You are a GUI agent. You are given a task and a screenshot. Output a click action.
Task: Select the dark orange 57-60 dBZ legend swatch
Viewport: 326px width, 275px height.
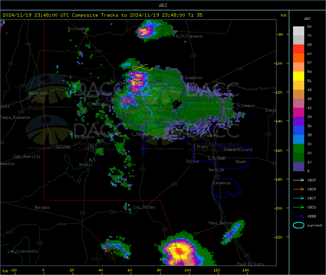pyautogui.click(x=298, y=58)
